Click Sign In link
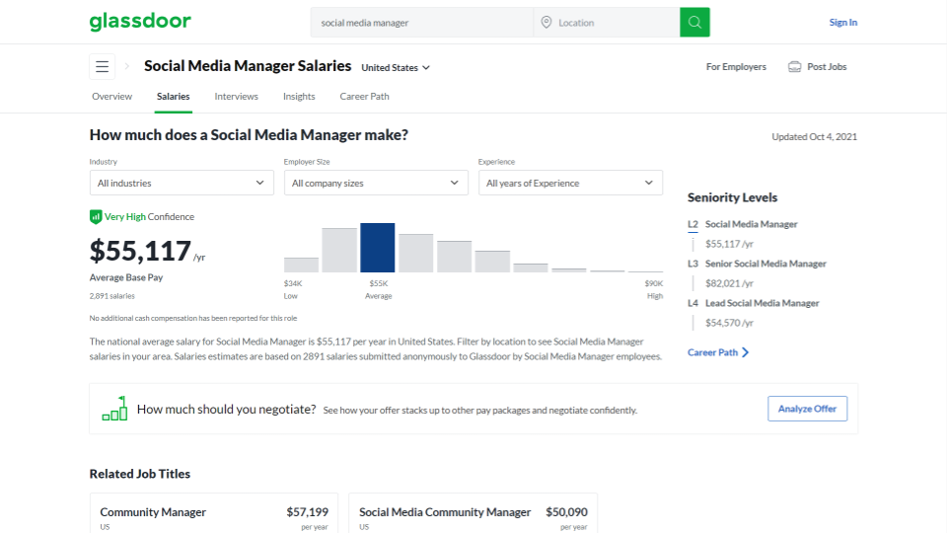947x533 pixels. point(843,23)
